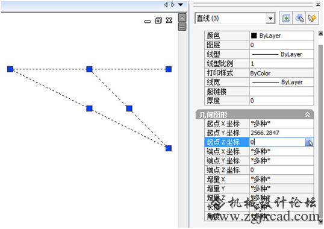This screenshot has height=229, width=324.
Task: Click the tab scroll right arrow
Action: click(x=173, y=5)
